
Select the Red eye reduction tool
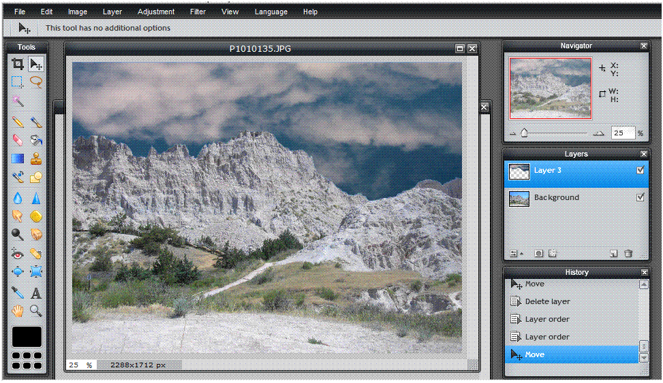[x=18, y=254]
